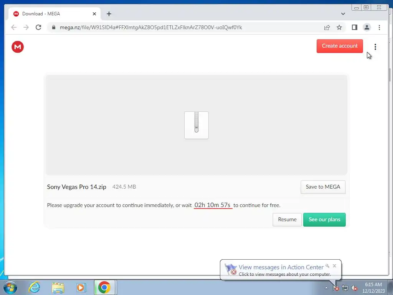The image size is (393, 295).
Task: Click the 424.5 MB file size
Action: pyautogui.click(x=124, y=187)
